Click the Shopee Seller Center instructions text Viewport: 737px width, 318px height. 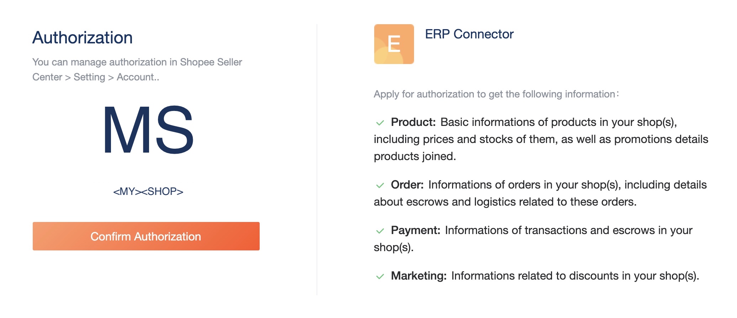pos(137,69)
